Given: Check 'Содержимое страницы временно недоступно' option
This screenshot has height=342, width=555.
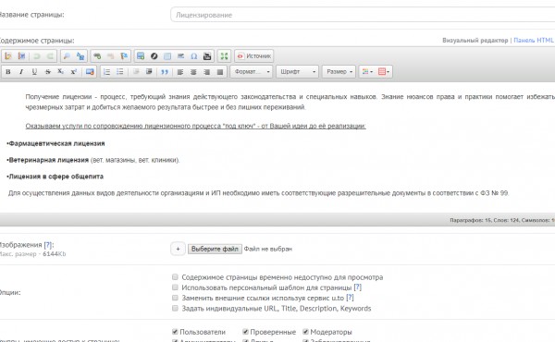Looking at the screenshot, I should coord(175,276).
